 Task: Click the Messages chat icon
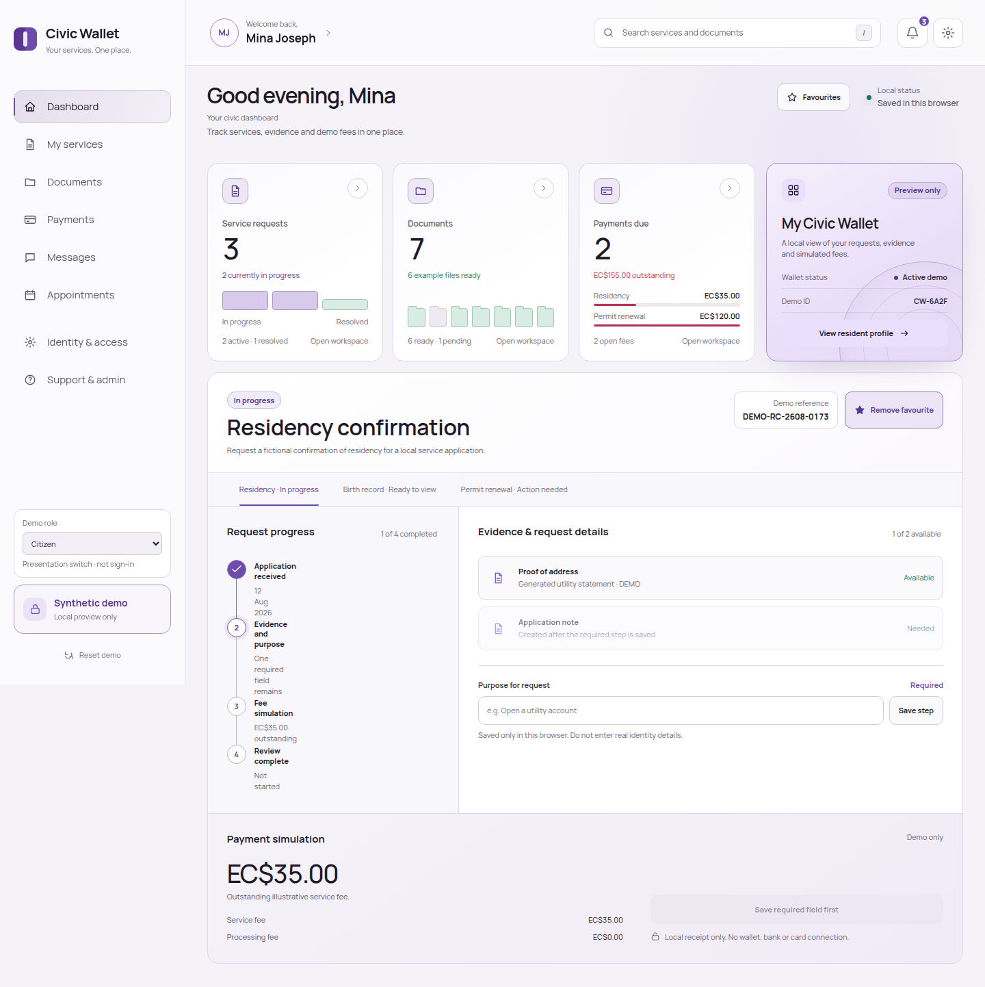click(30, 257)
